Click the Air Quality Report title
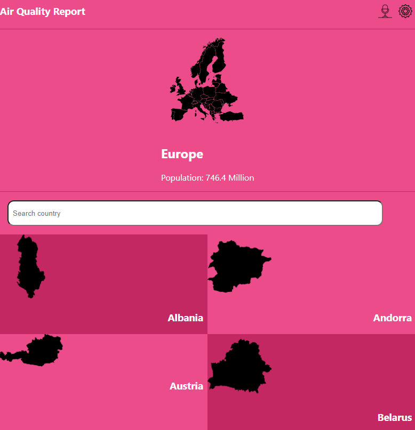 click(x=43, y=12)
